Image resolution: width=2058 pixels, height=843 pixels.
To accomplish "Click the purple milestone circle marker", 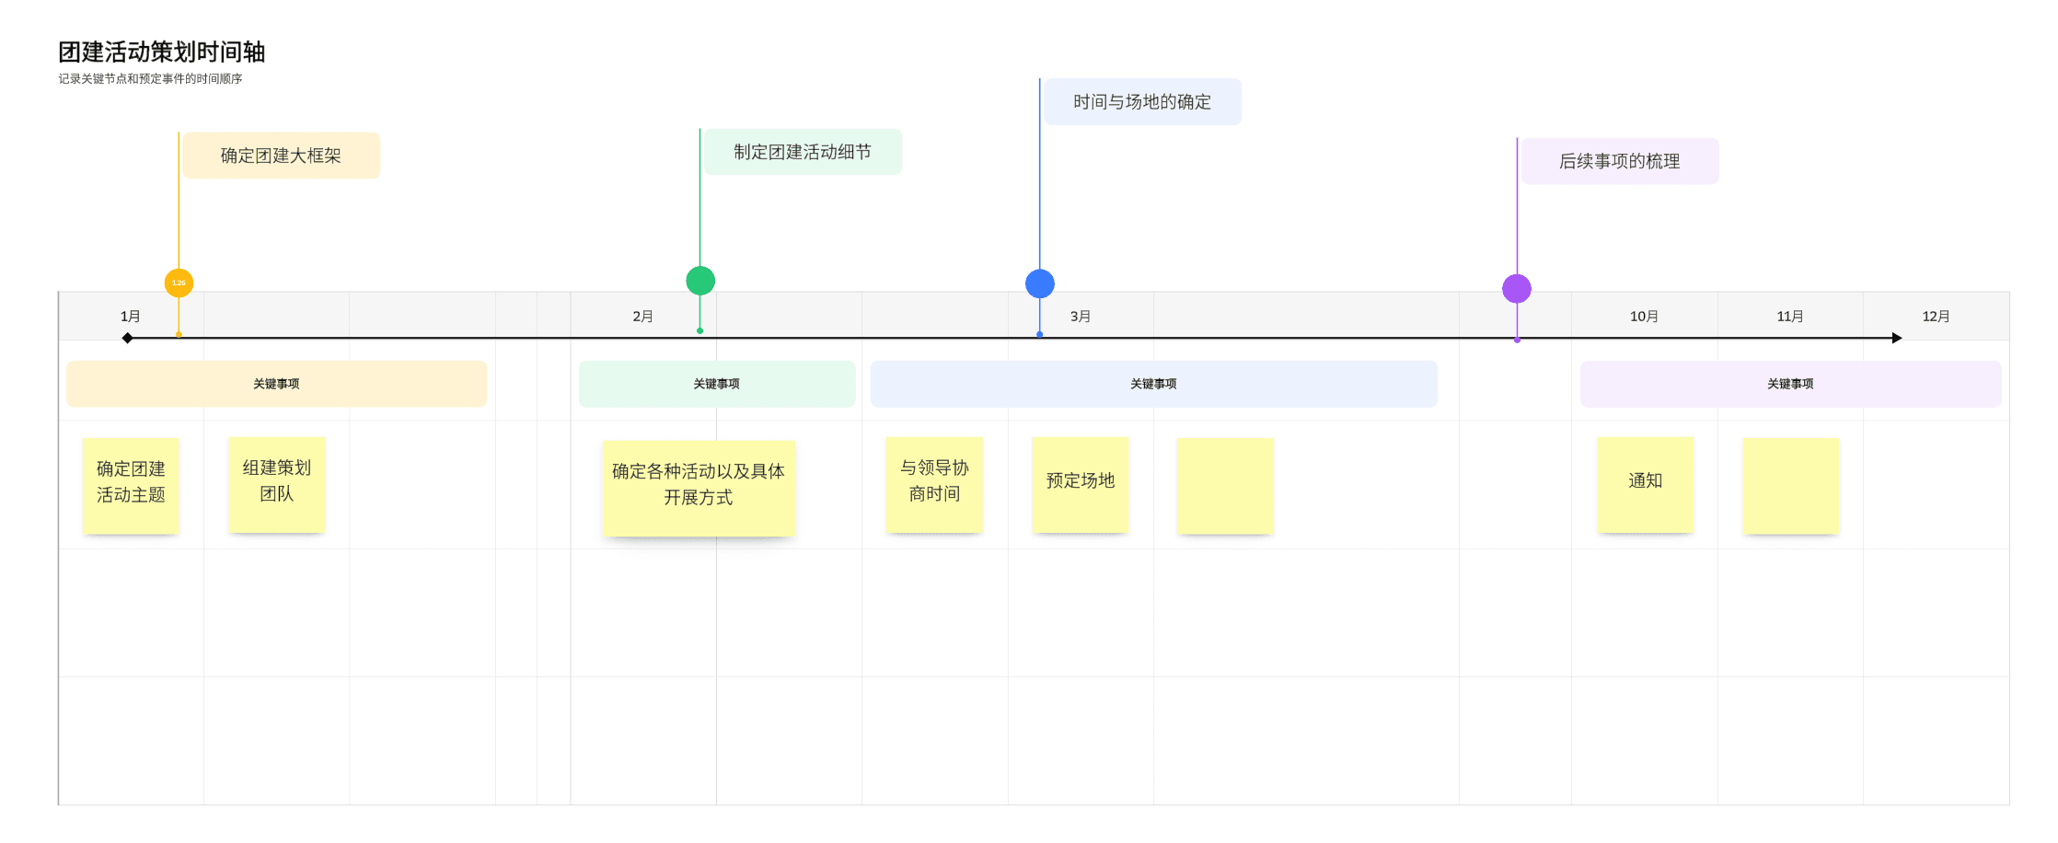I will [1517, 289].
